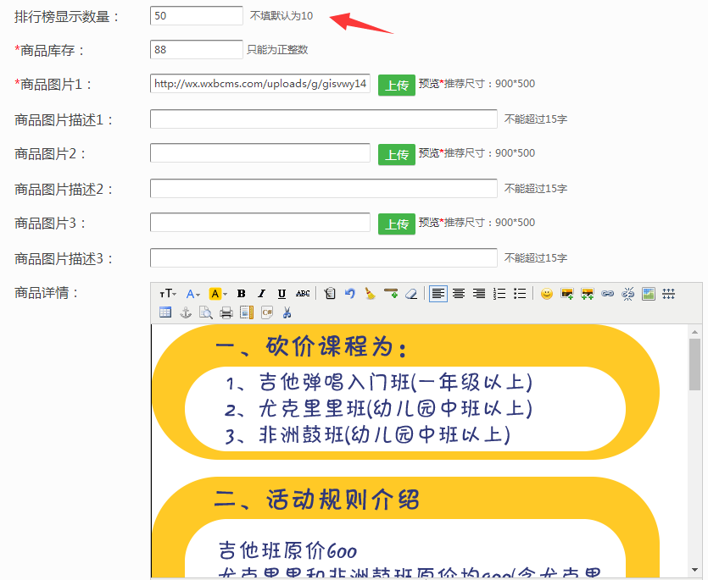The image size is (708, 580).
Task: Remove a hyperlink with the unlink icon
Action: click(x=627, y=294)
